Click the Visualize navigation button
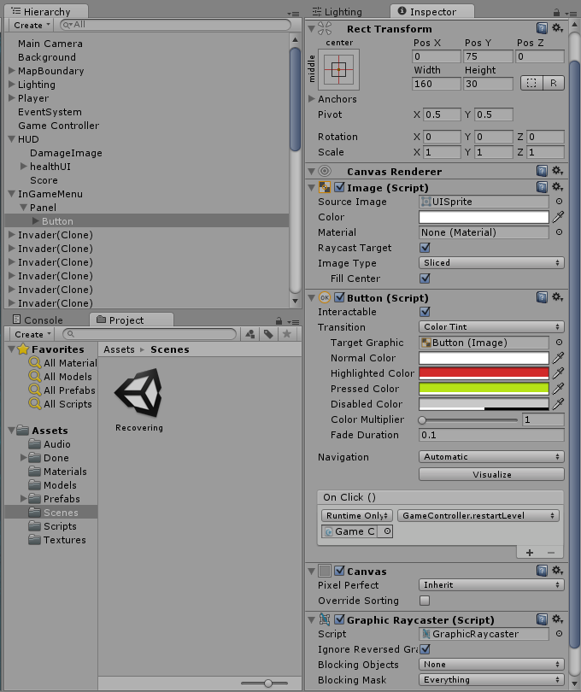This screenshot has width=581, height=692. [x=491, y=474]
